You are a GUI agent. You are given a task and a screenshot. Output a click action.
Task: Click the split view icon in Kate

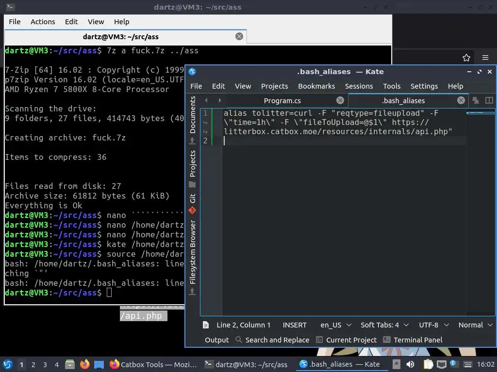click(489, 100)
